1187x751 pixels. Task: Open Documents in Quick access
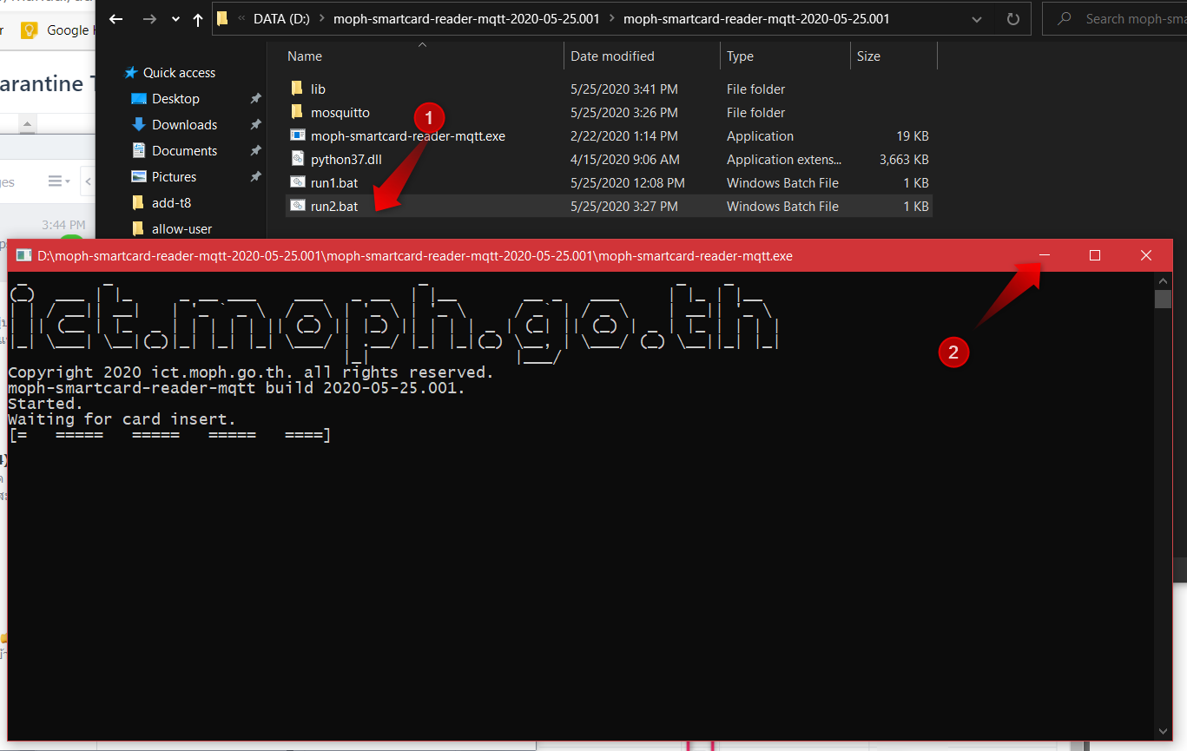(184, 151)
